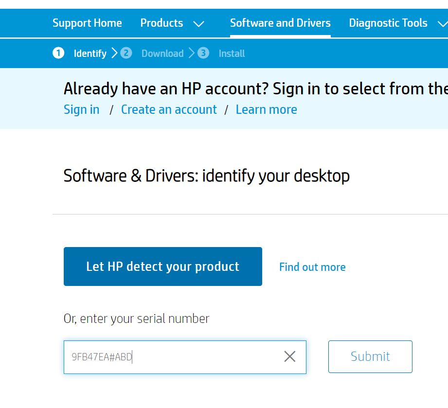Click the 'Software & Drivers: identify your desktop' heading
This screenshot has width=448, height=408.
pyautogui.click(x=206, y=176)
